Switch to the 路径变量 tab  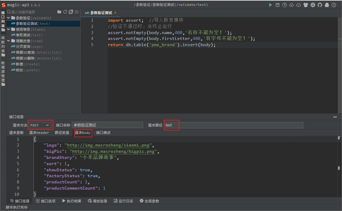pyautogui.click(x=62, y=133)
